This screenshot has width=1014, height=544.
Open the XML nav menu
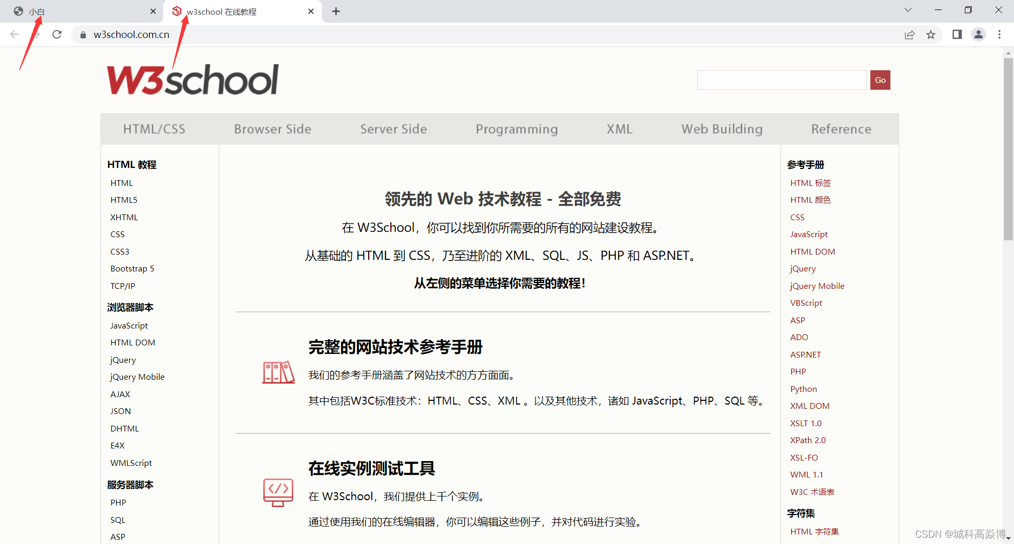click(x=619, y=129)
